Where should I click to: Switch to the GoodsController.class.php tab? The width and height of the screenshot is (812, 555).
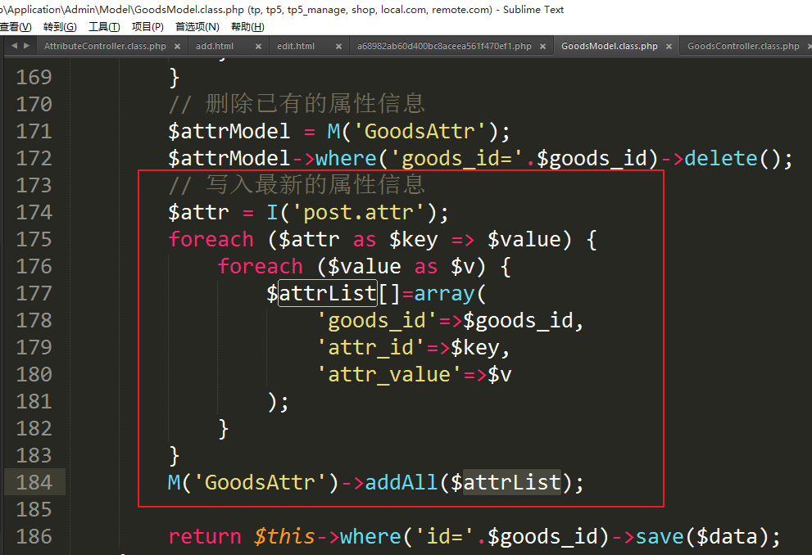click(x=743, y=47)
